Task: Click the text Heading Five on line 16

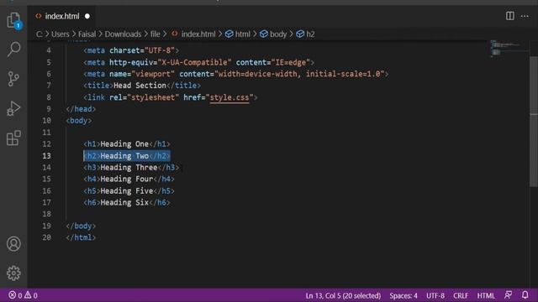Action: pos(127,190)
